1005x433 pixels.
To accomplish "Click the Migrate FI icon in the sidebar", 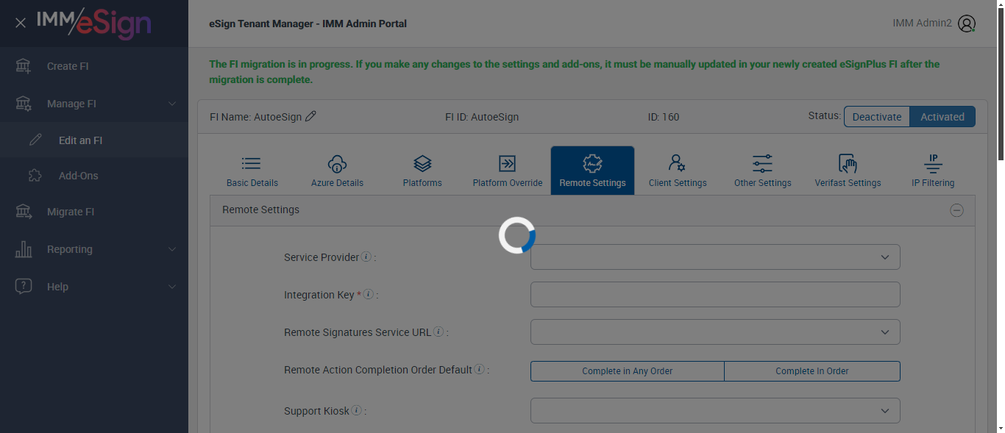I will (x=24, y=212).
